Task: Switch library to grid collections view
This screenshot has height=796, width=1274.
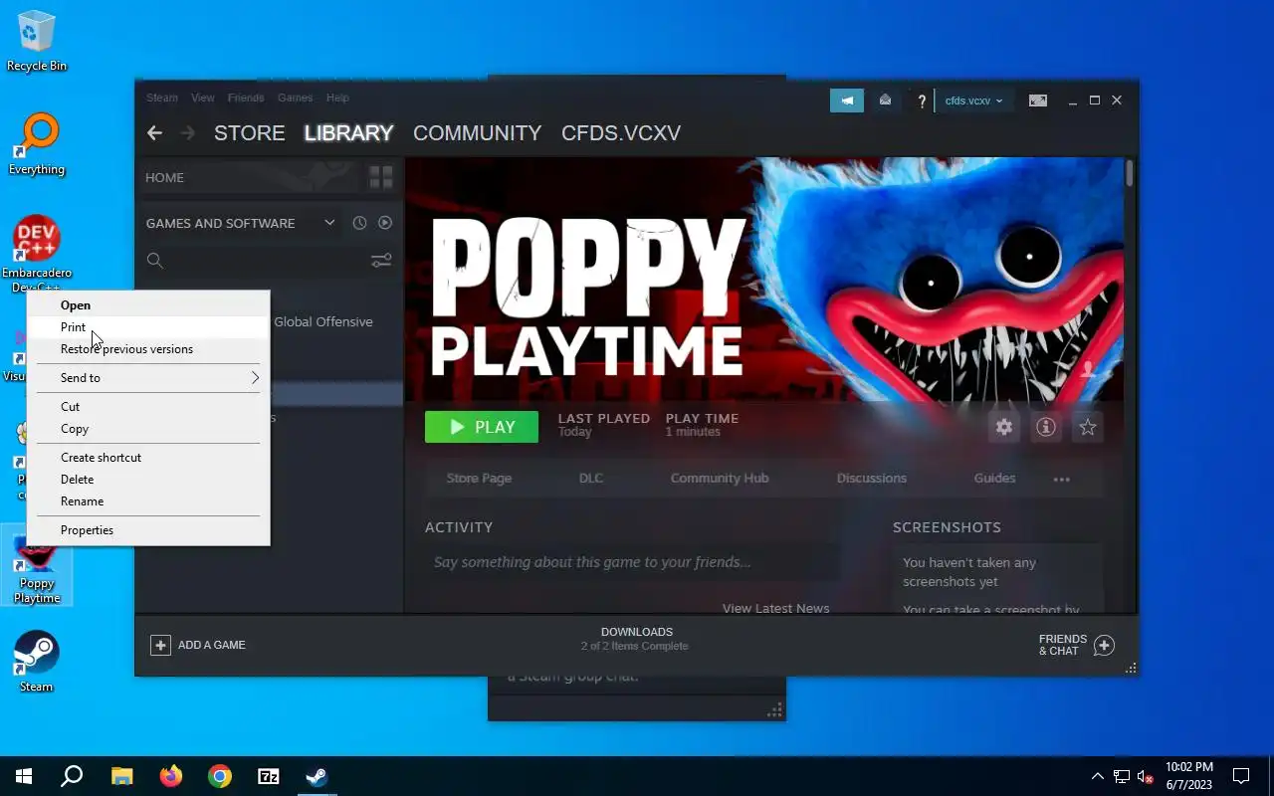Action: click(x=381, y=177)
